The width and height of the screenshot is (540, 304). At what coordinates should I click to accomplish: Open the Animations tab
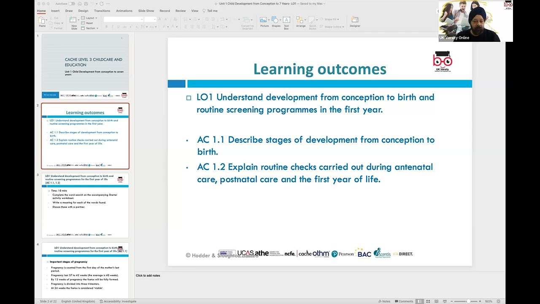(124, 11)
